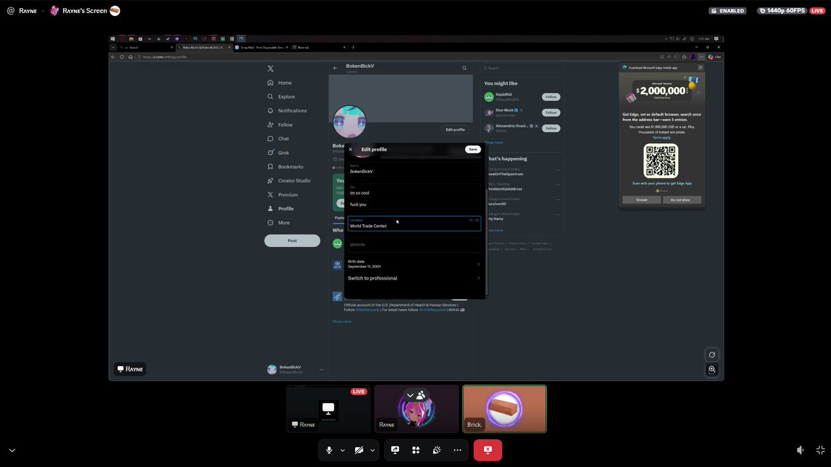Click Edit profile button on profile
This screenshot has height=467, width=831.
455,129
